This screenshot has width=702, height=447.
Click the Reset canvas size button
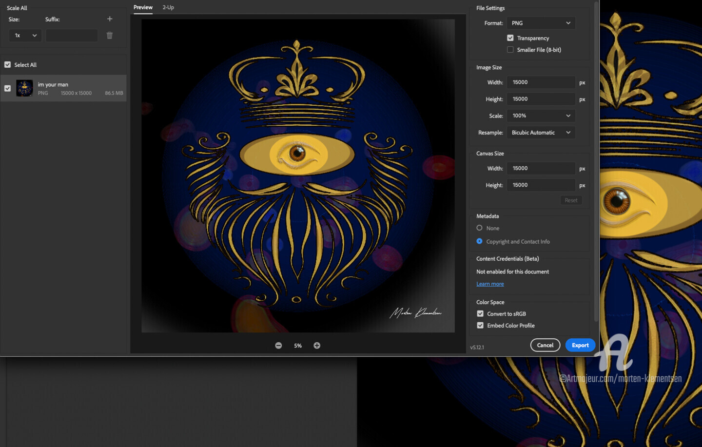[571, 200]
